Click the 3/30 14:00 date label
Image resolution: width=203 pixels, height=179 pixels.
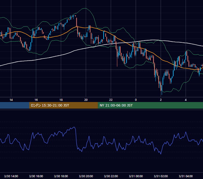click(x=11, y=176)
